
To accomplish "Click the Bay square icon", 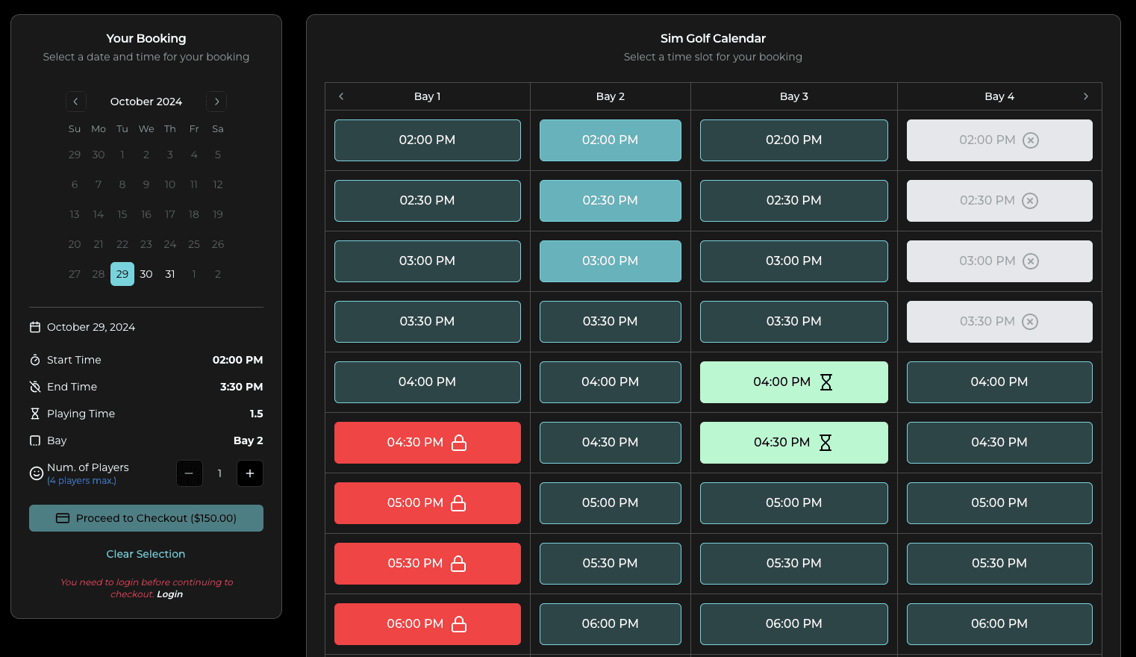I will (35, 440).
